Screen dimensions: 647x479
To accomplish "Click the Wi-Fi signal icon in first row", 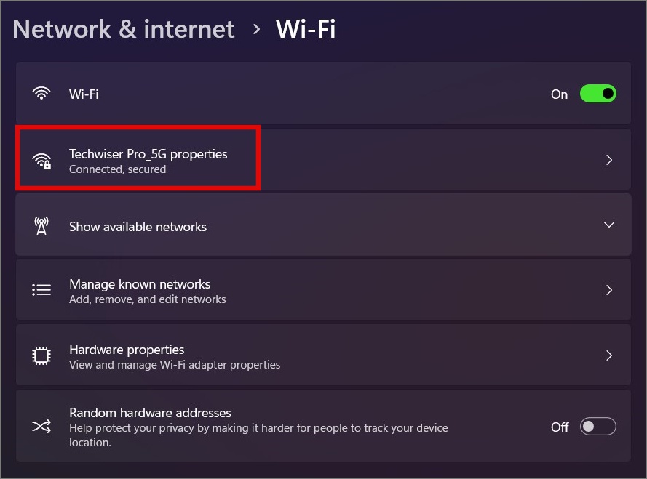I will (x=41, y=94).
